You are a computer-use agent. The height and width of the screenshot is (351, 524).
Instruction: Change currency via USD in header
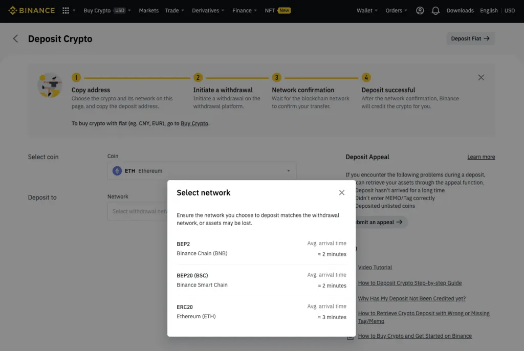[510, 10]
